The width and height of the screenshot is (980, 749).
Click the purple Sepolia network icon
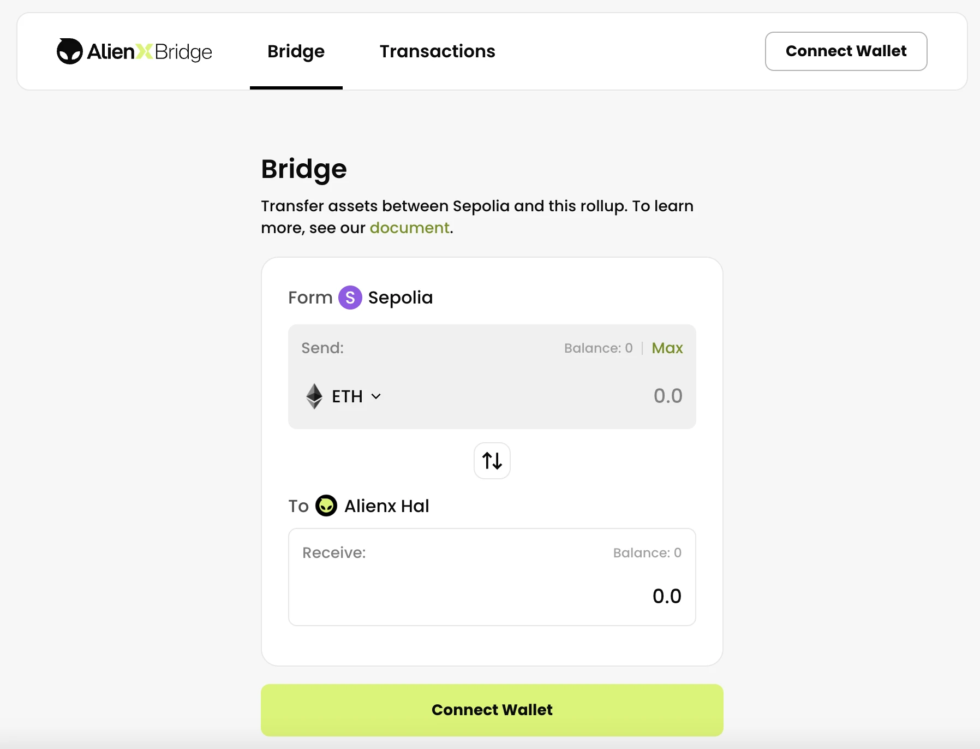tap(350, 298)
